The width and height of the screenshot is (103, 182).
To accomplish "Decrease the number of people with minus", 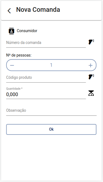I will click(12, 65).
